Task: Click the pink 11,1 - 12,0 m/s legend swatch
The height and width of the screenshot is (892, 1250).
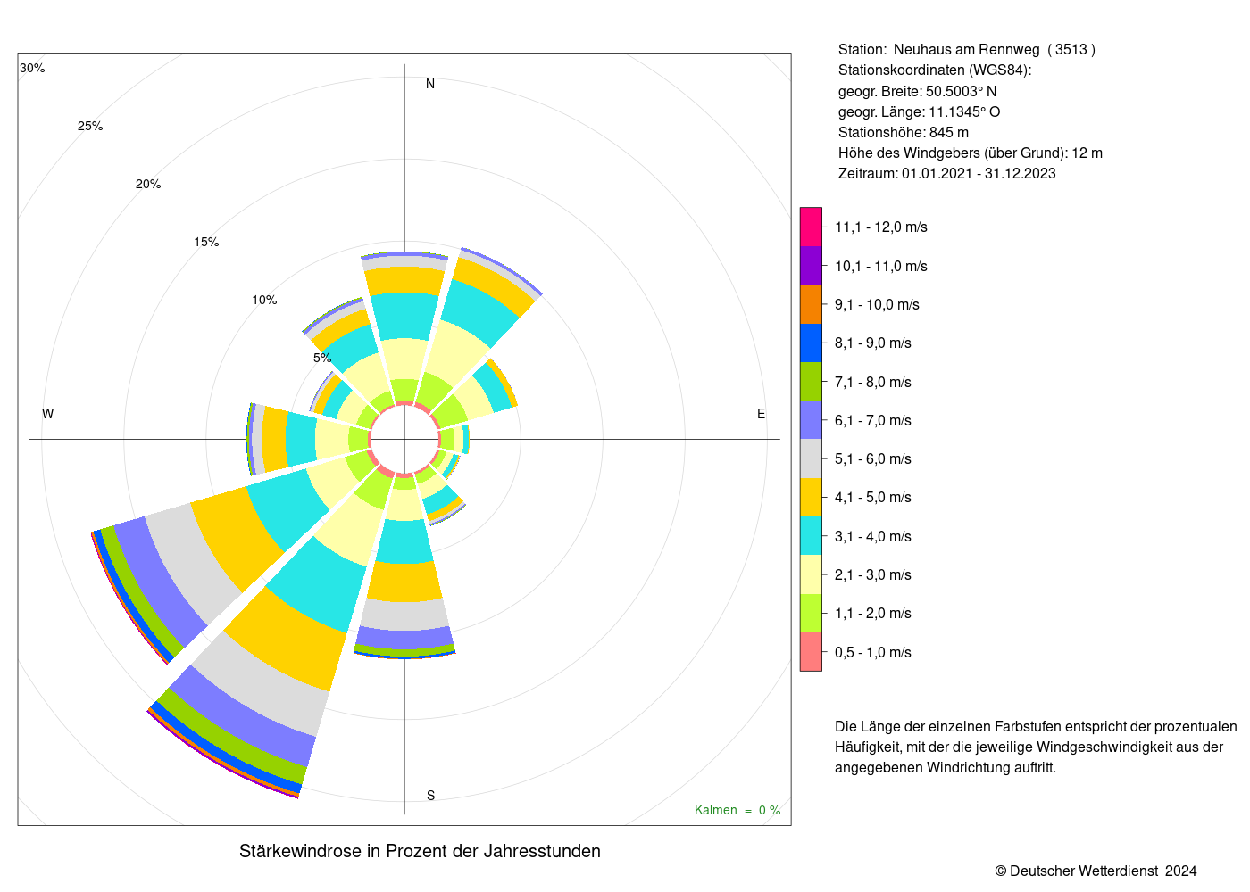Action: [x=811, y=227]
